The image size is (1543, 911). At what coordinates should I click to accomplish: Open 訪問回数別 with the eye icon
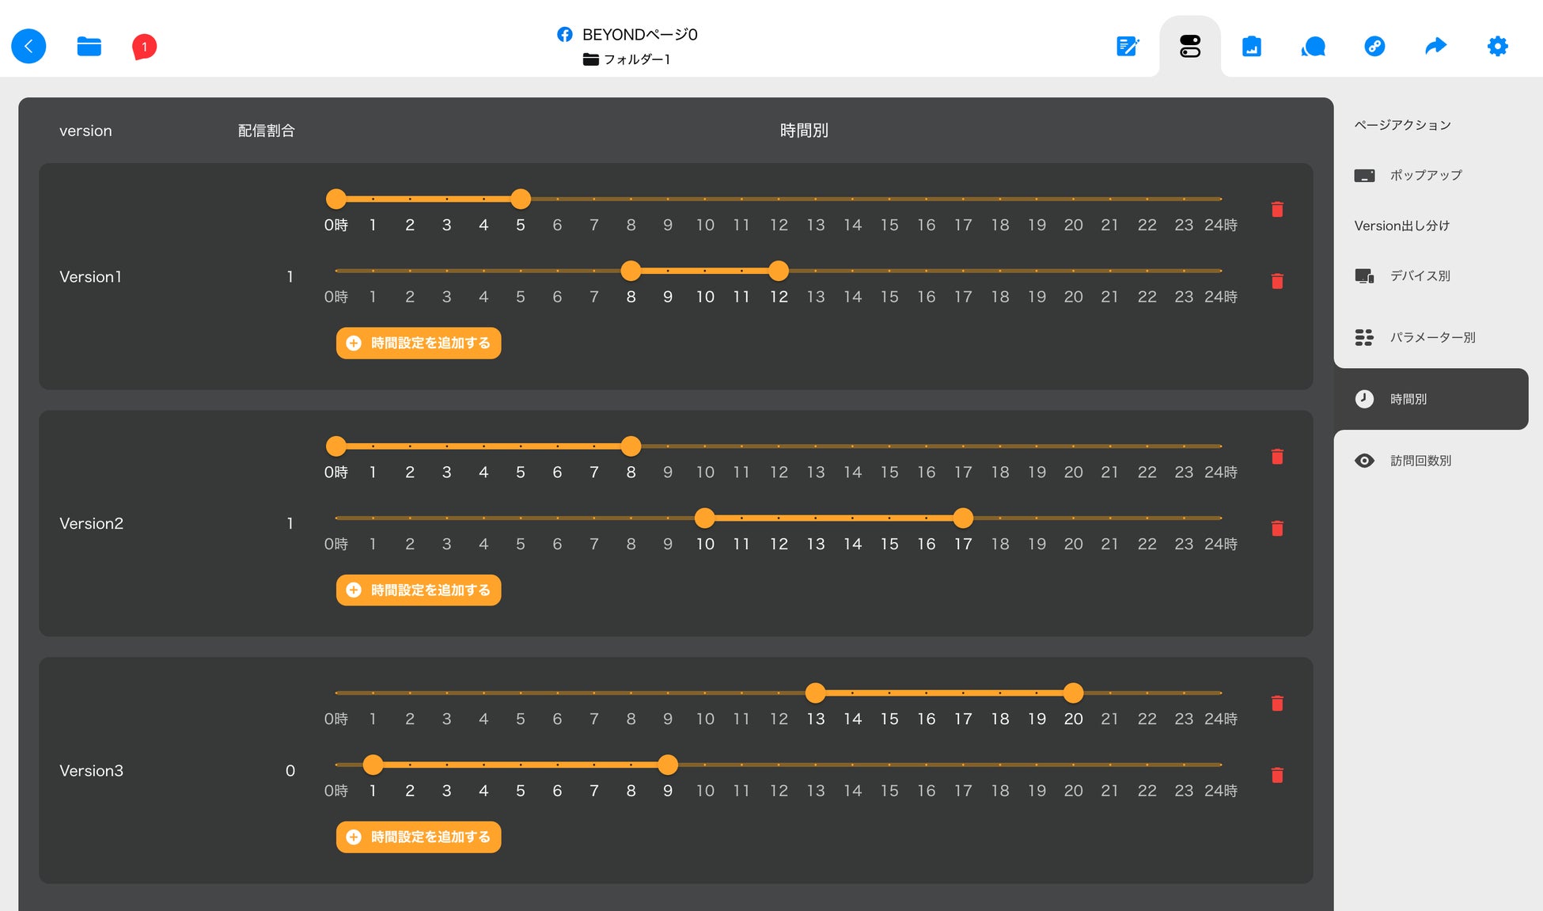point(1420,461)
